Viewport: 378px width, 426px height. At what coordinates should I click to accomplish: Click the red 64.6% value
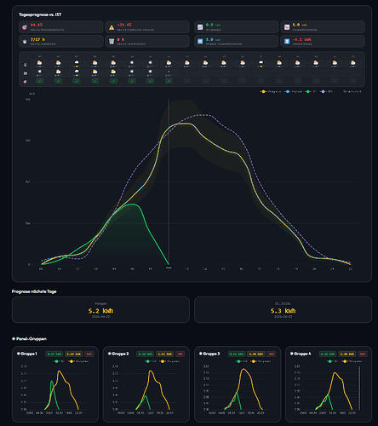click(x=37, y=25)
